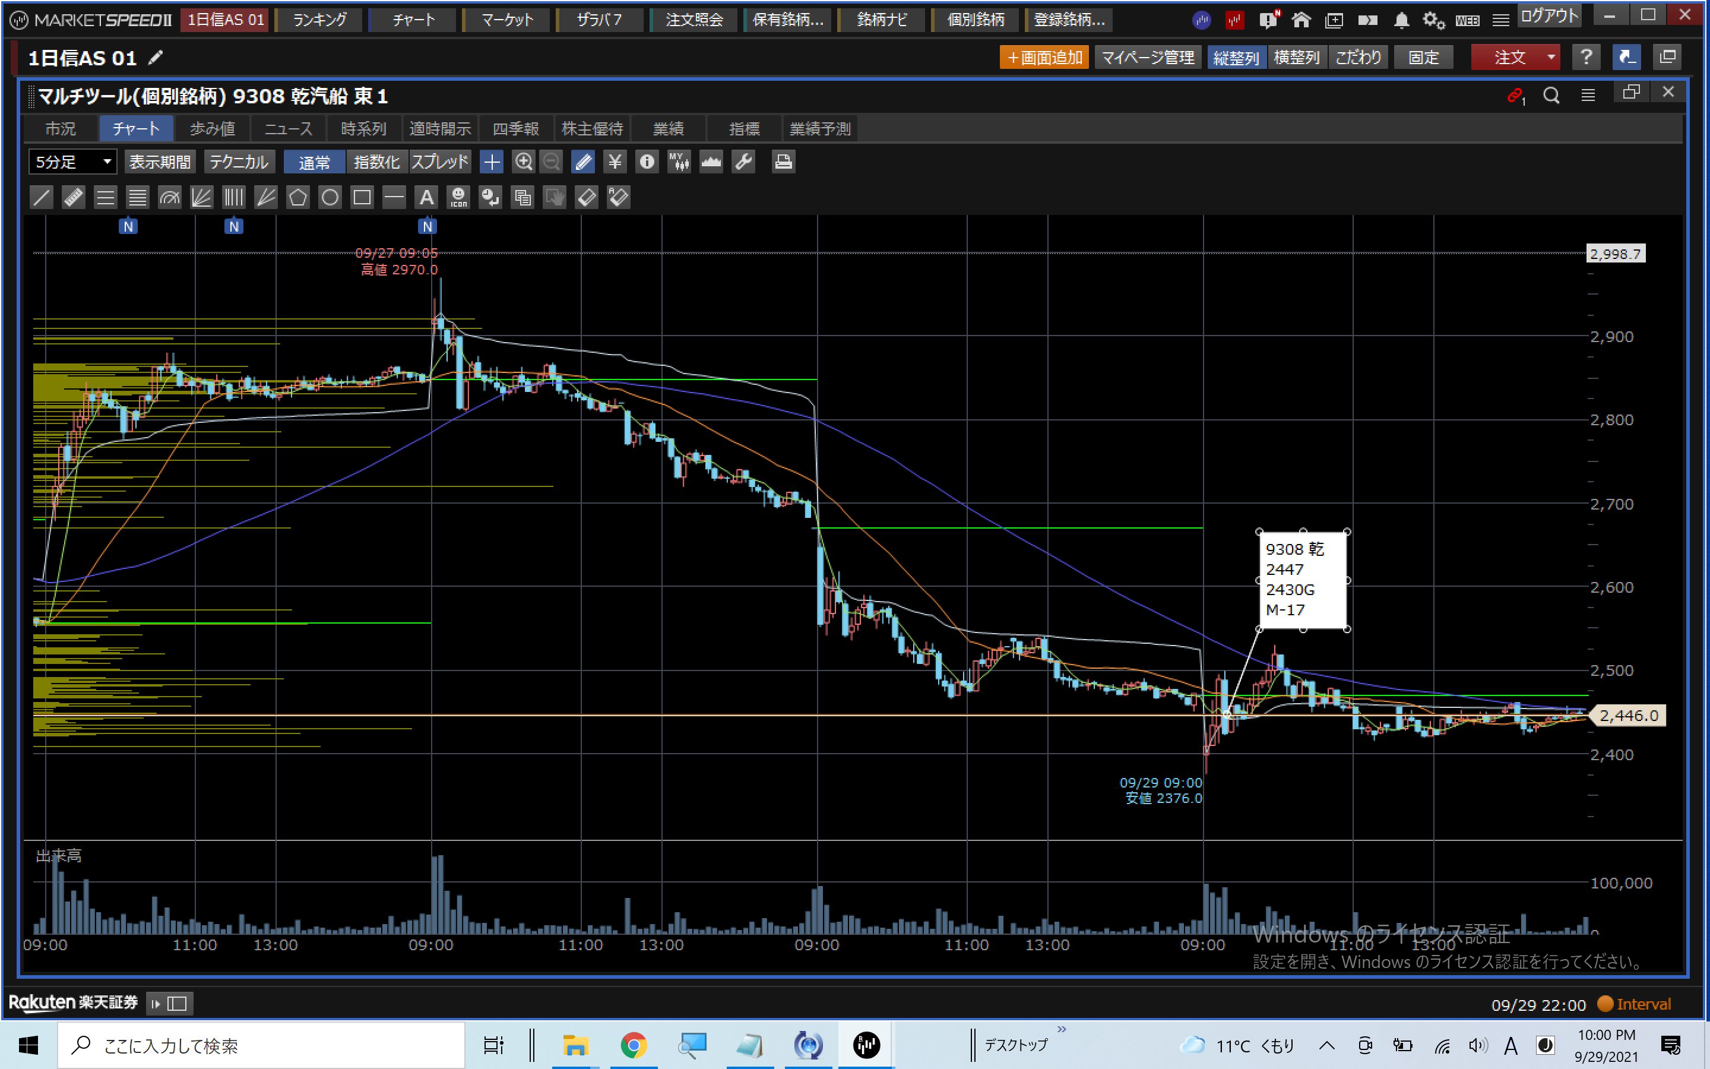Toggle the drawing pencil mode button
This screenshot has height=1069, width=1710.
tap(584, 162)
